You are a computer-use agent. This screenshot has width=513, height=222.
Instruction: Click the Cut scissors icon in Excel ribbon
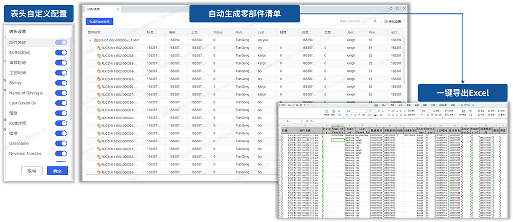coord(339,111)
